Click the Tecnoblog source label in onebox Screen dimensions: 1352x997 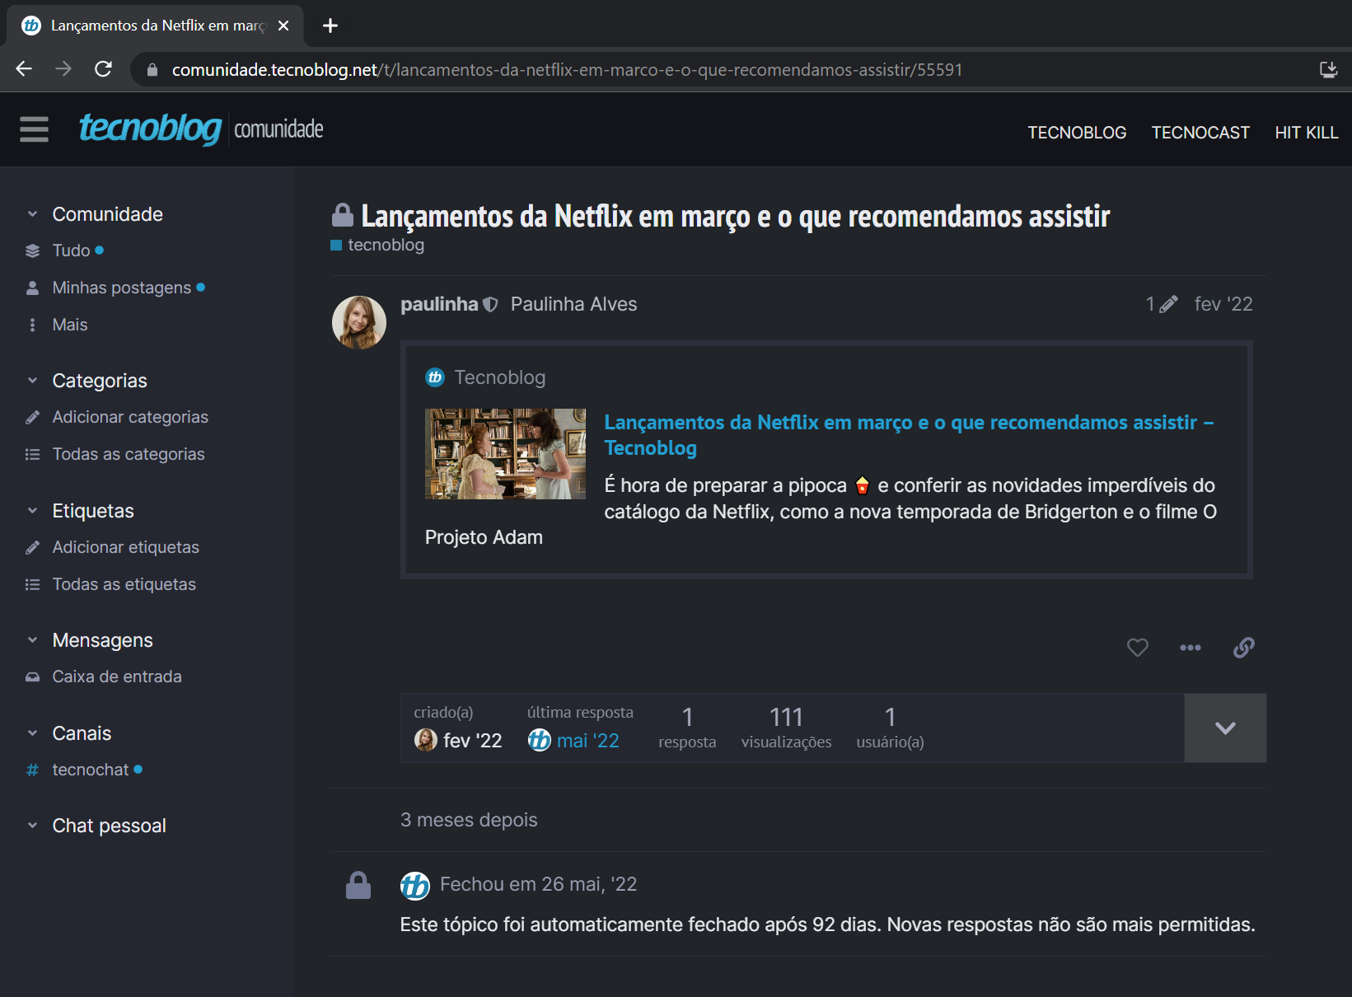point(499,377)
